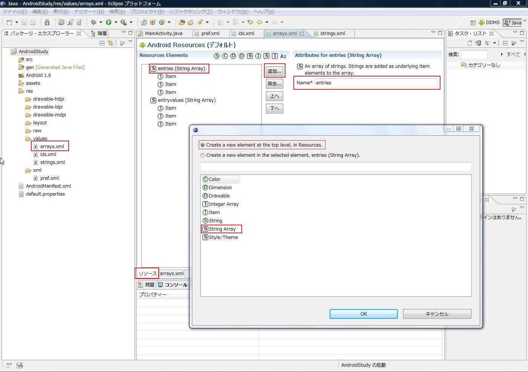Open the ファイル(F) menu
The image size is (528, 372).
(15, 12)
